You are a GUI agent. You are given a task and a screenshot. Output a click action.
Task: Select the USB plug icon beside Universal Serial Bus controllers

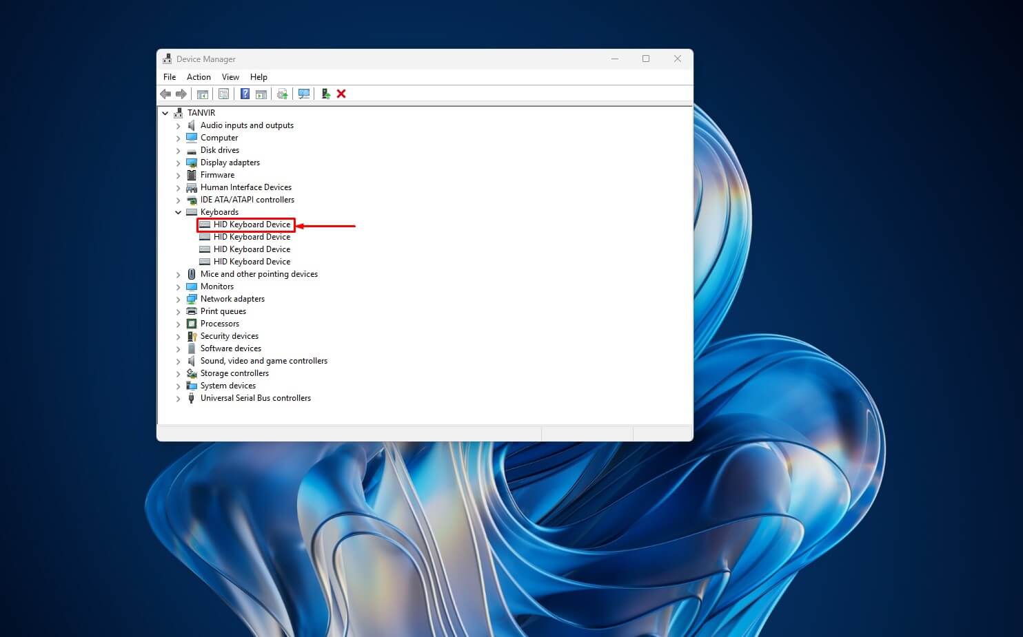(x=192, y=398)
